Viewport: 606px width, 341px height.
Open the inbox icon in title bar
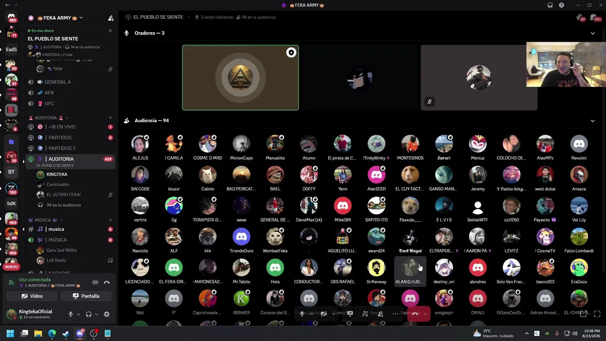point(550,5)
